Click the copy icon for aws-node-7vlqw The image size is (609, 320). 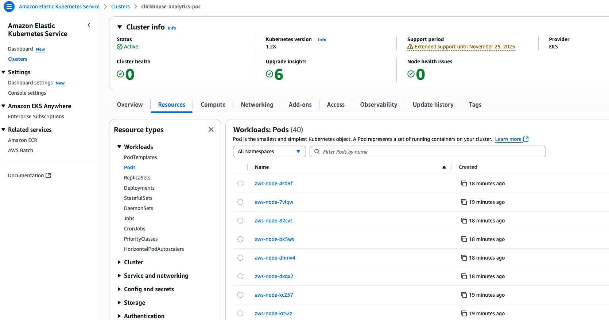click(463, 202)
